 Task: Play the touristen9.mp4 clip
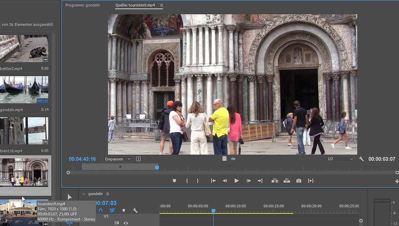[x=236, y=181]
